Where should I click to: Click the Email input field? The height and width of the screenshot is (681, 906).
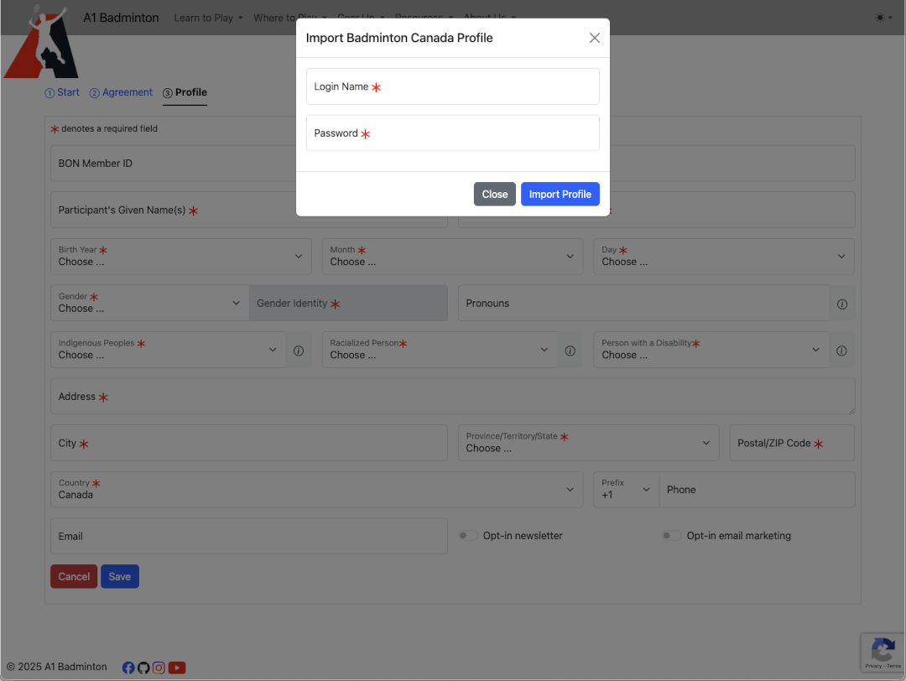point(249,537)
